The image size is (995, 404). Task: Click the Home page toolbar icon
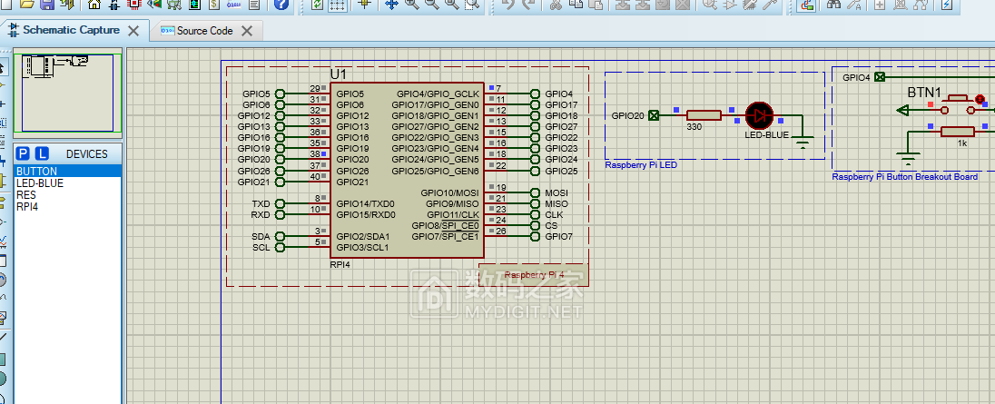pos(94,5)
